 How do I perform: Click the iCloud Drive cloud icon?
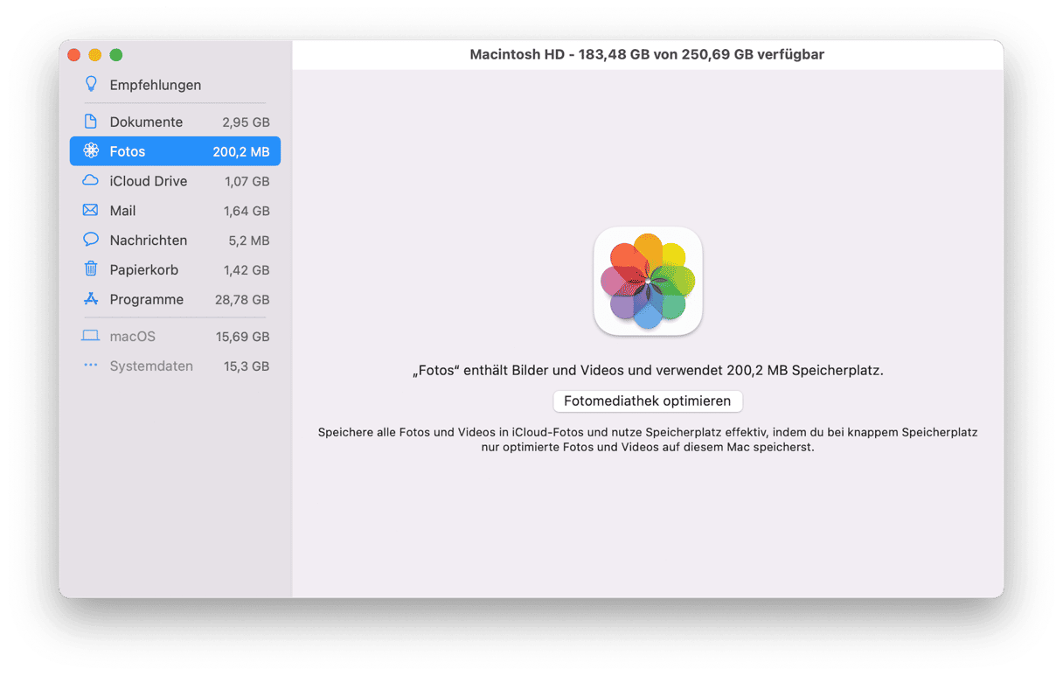pos(90,181)
